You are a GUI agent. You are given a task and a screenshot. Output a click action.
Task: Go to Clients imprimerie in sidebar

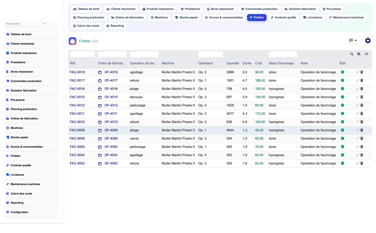(x=22, y=44)
